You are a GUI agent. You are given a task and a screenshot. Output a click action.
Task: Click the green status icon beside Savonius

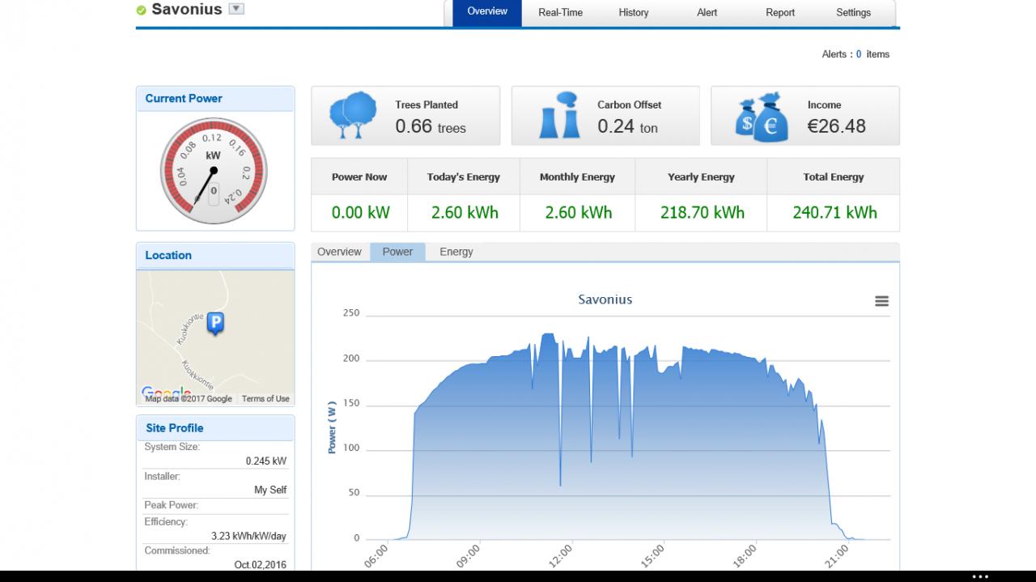pos(142,11)
